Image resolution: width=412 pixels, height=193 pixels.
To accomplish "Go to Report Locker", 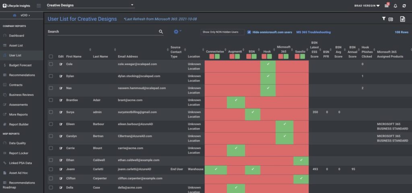I will [x=19, y=153].
